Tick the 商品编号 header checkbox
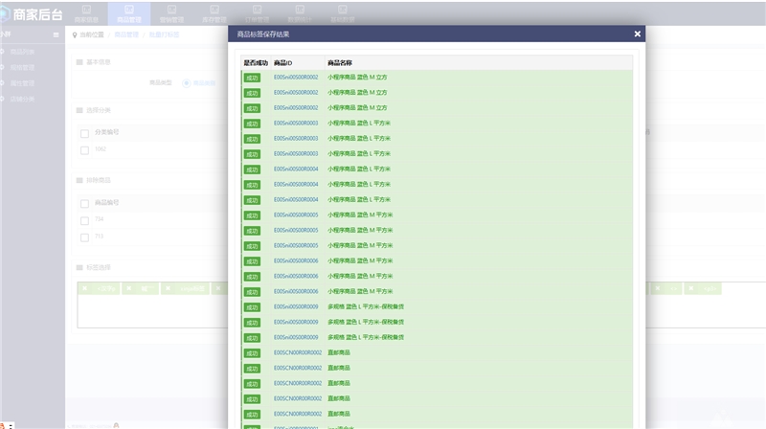Image resolution: width=766 pixels, height=429 pixels. coord(84,203)
